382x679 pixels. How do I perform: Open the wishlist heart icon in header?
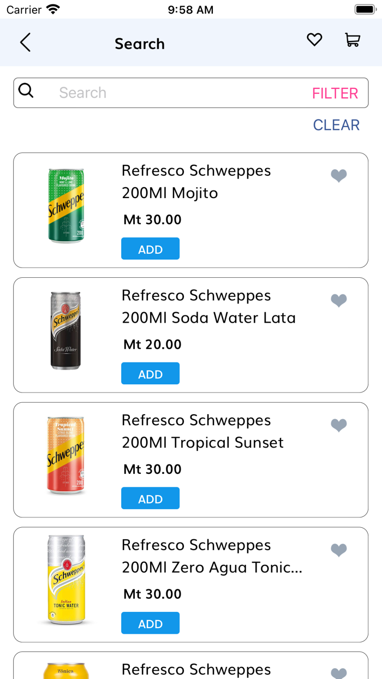pyautogui.click(x=314, y=39)
